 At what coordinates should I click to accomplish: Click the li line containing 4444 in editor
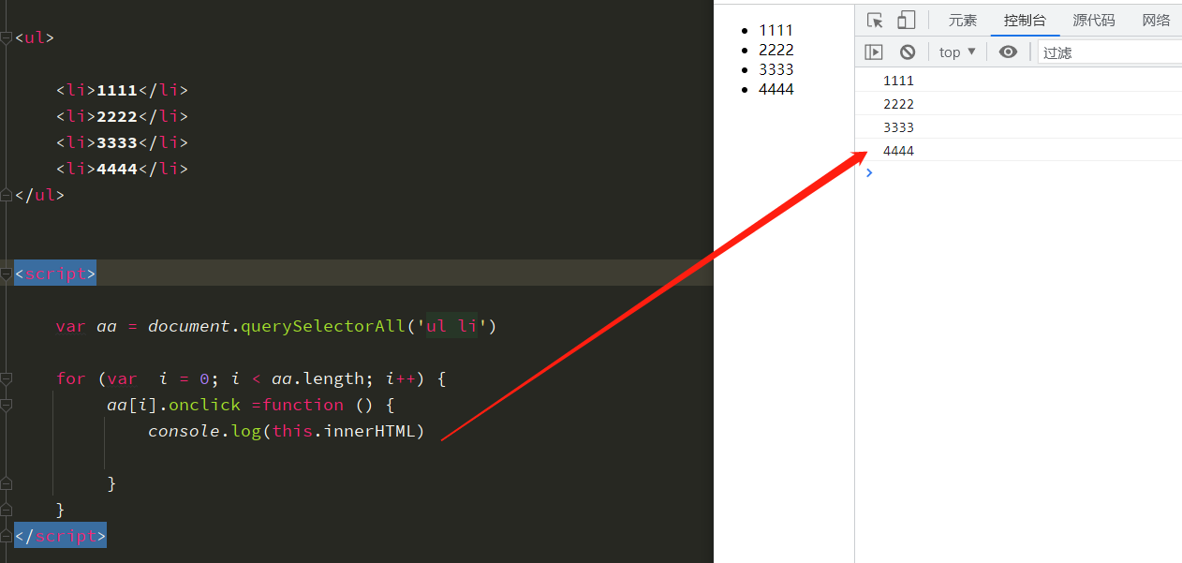pyautogui.click(x=122, y=169)
